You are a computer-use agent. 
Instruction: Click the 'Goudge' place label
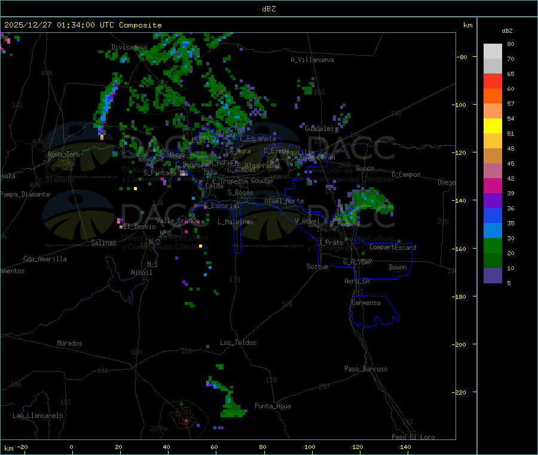(x=262, y=181)
